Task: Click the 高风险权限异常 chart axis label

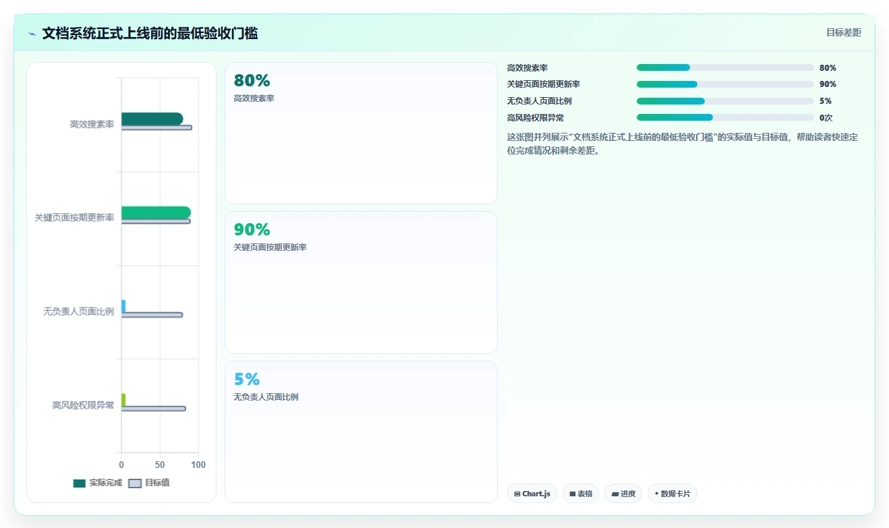Action: [83, 405]
